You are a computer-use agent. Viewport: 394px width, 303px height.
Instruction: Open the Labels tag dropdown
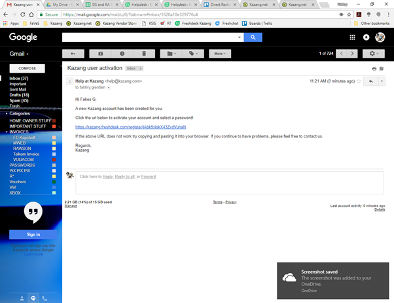(x=193, y=54)
